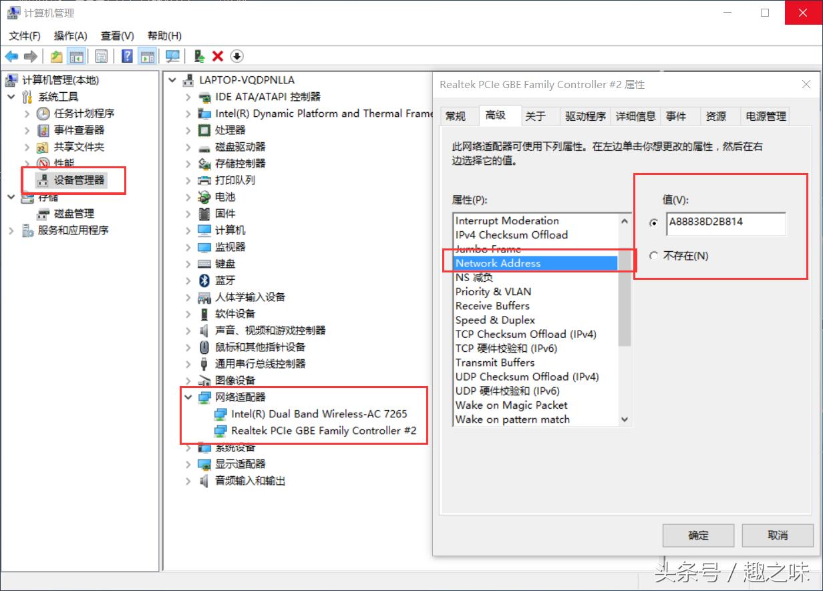This screenshot has width=823, height=591.
Task: Click the property list scroll-up arrow
Action: (625, 221)
